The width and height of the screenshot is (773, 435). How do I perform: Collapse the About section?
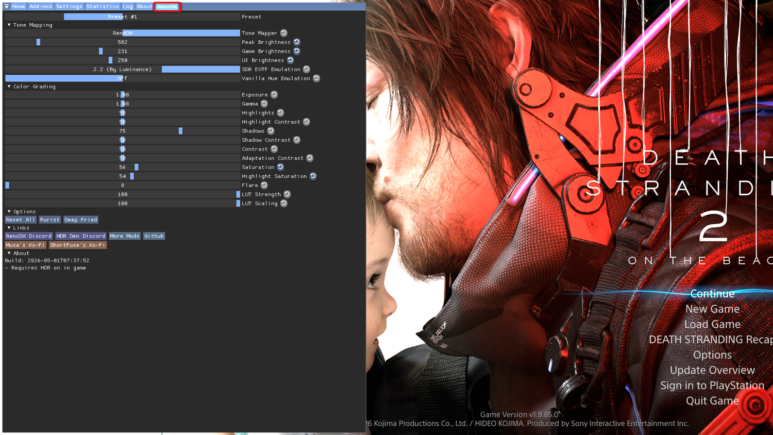pyautogui.click(x=9, y=253)
